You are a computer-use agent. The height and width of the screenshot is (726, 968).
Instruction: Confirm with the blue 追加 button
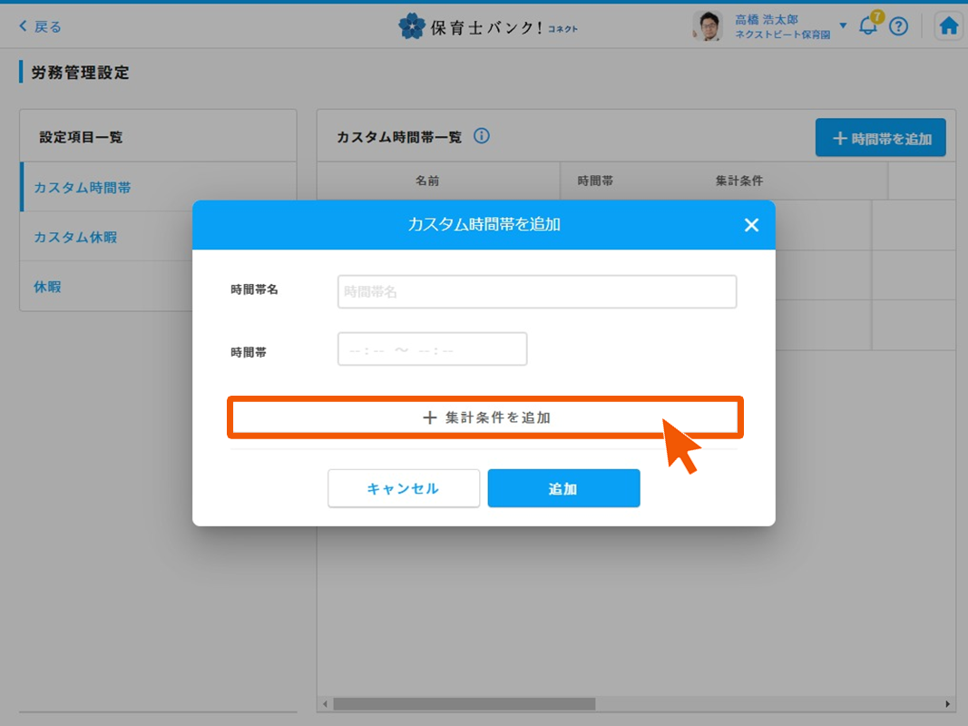pyautogui.click(x=563, y=488)
